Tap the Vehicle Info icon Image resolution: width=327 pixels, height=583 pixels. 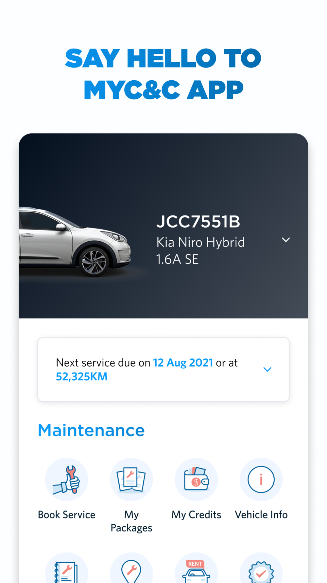click(261, 479)
